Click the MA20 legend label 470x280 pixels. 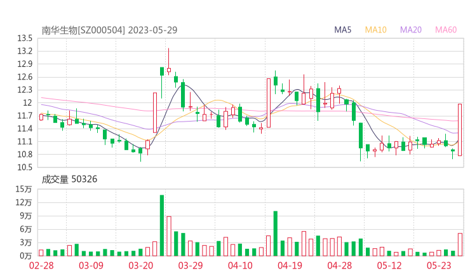point(411,30)
